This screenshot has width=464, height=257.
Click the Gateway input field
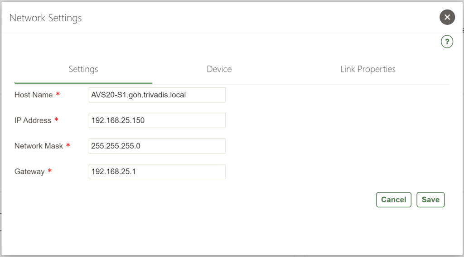point(157,171)
